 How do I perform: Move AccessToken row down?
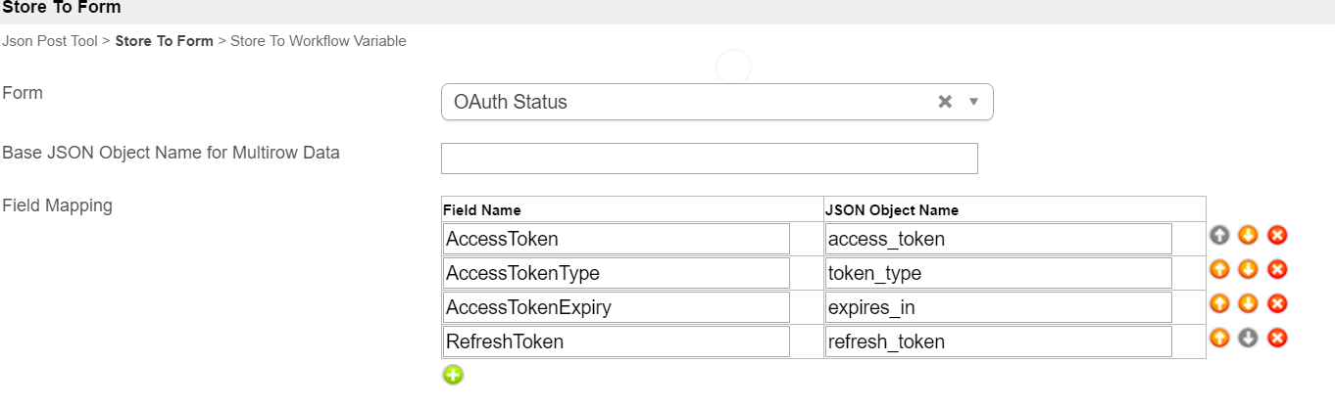(x=1248, y=235)
